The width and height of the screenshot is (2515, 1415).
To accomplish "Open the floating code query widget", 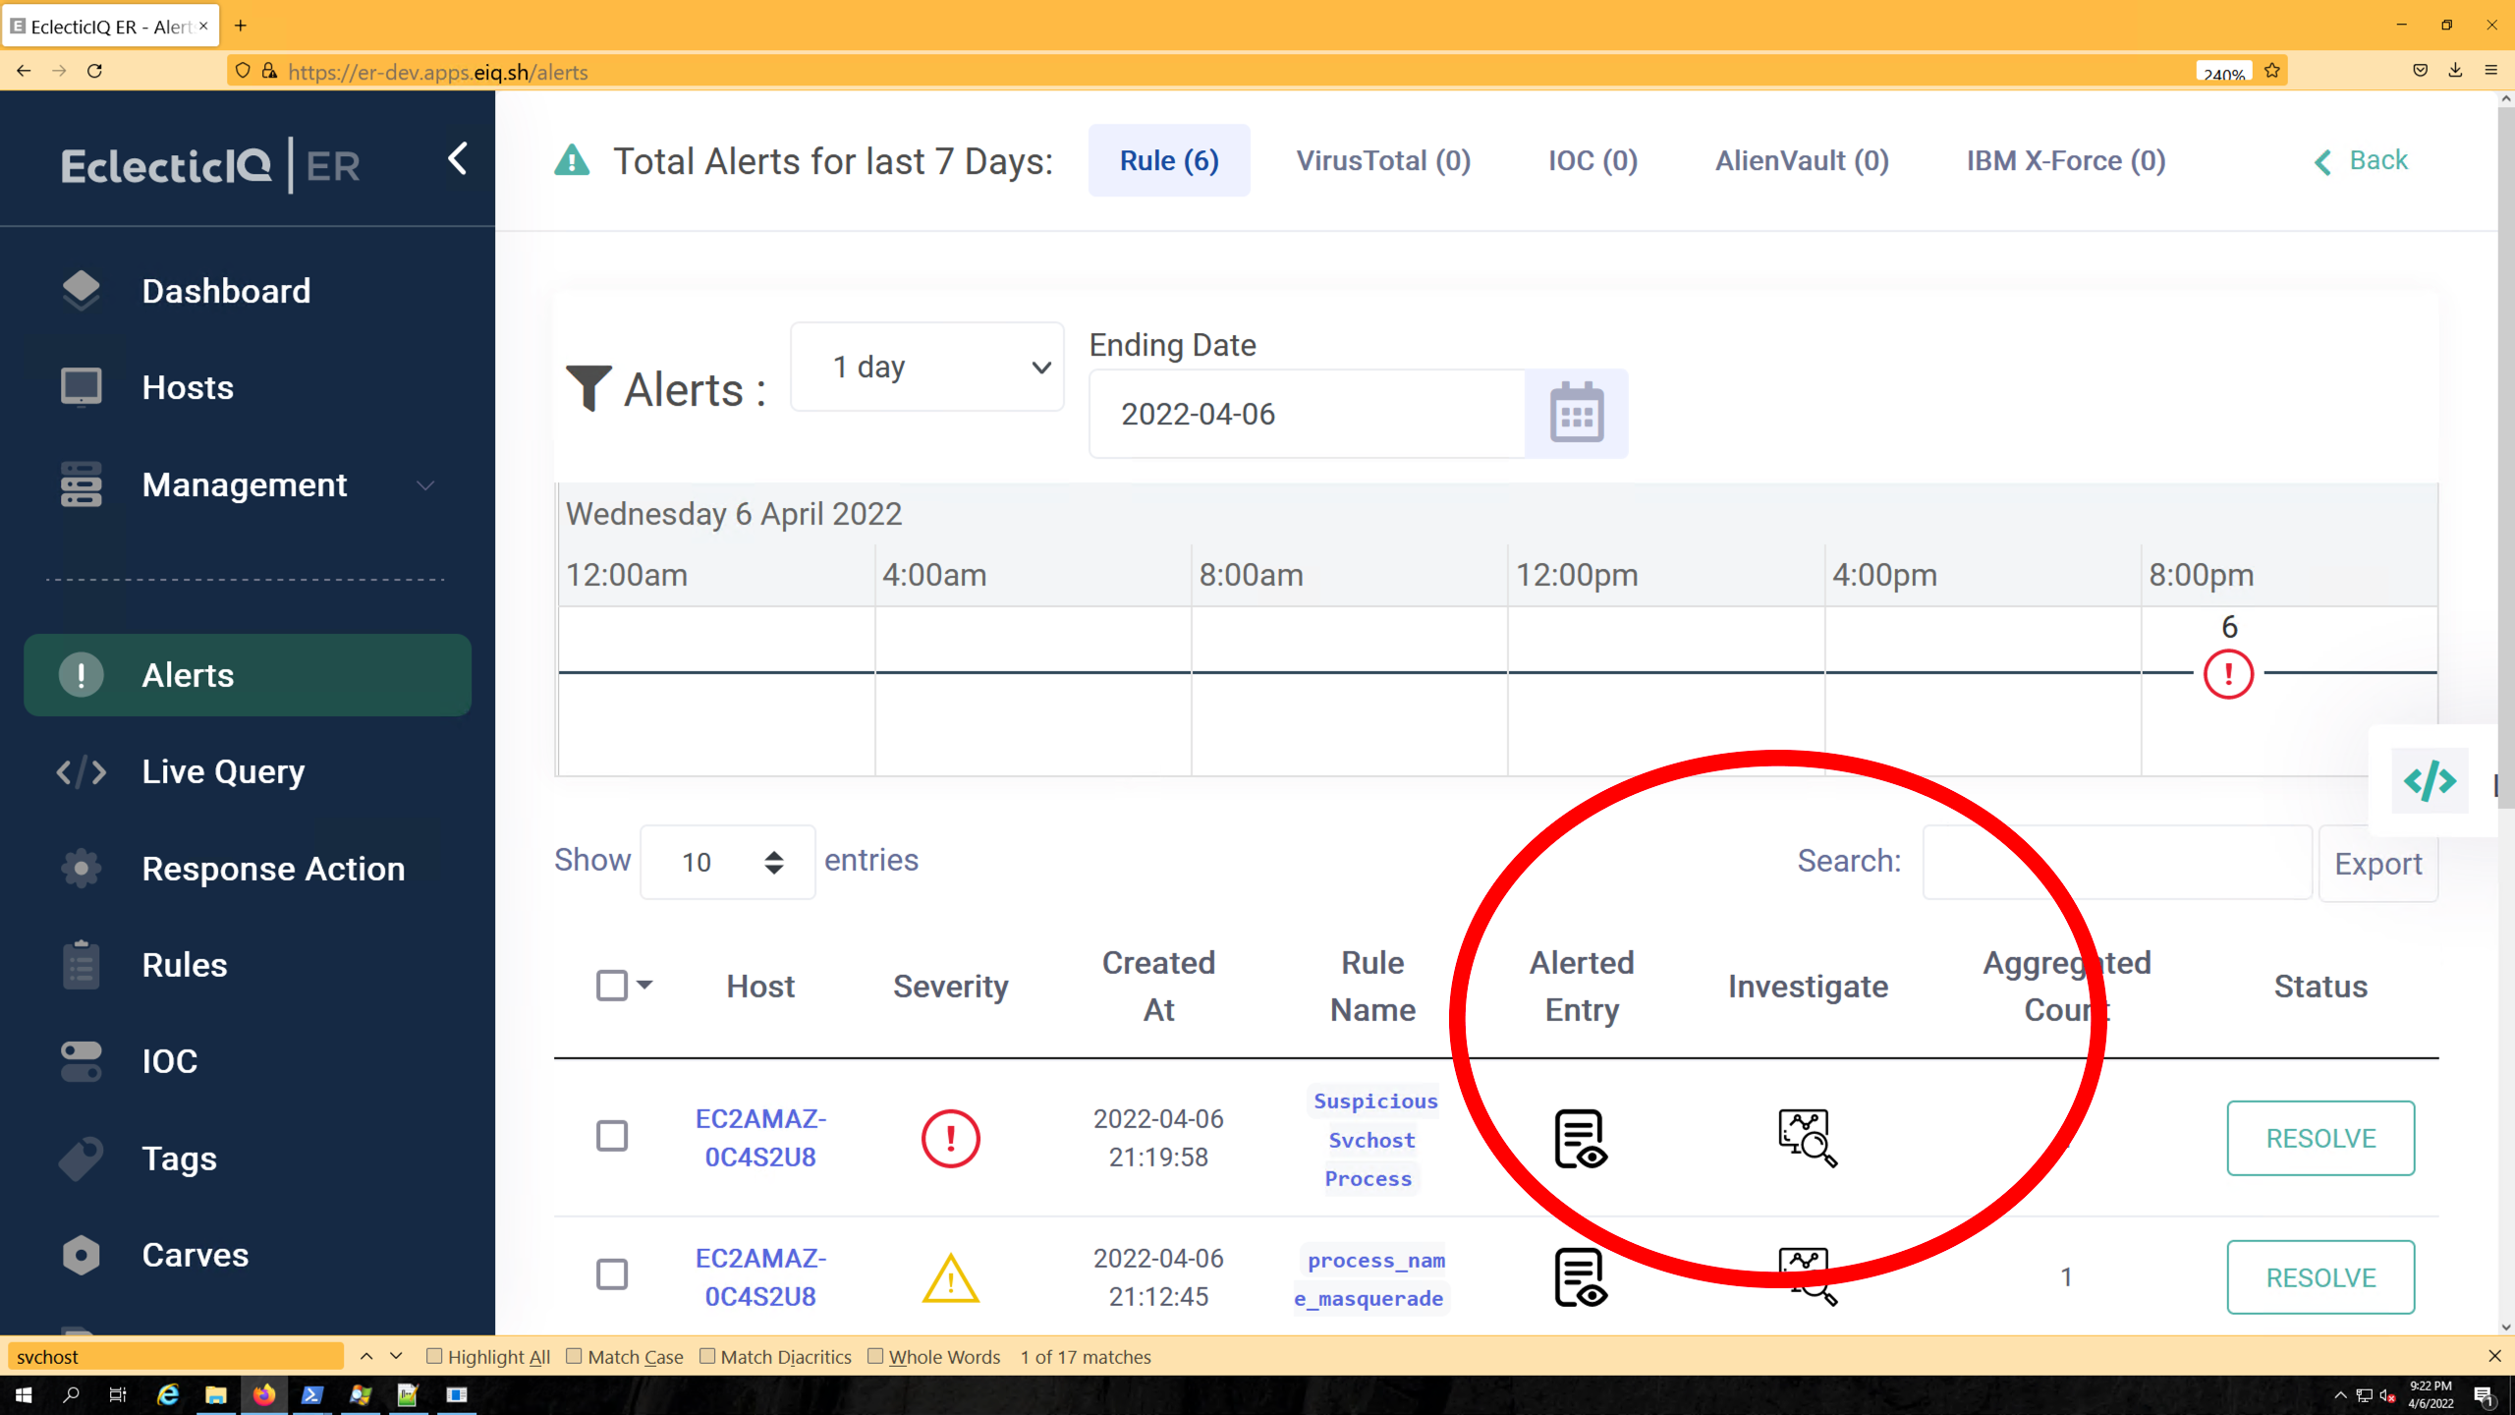I will [2430, 781].
